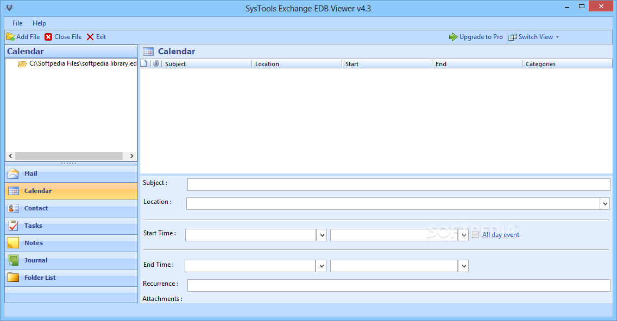Open the Journal section
Viewport: 617px width, 321px height.
[x=71, y=260]
